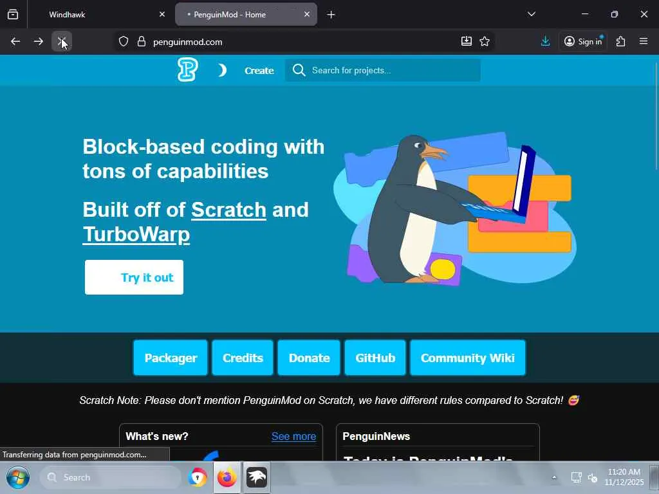This screenshot has height=494, width=659.
Task: Open a new browser tab
Action: [331, 14]
